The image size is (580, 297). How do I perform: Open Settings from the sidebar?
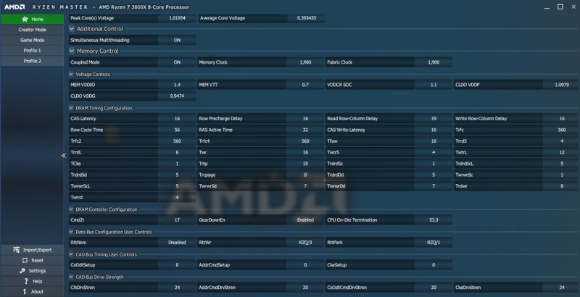(33, 271)
